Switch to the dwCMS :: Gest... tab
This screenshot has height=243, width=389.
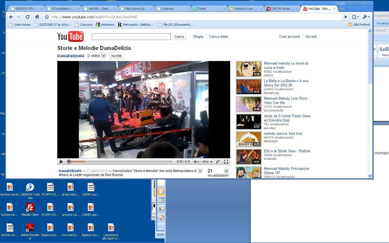(x=100, y=9)
